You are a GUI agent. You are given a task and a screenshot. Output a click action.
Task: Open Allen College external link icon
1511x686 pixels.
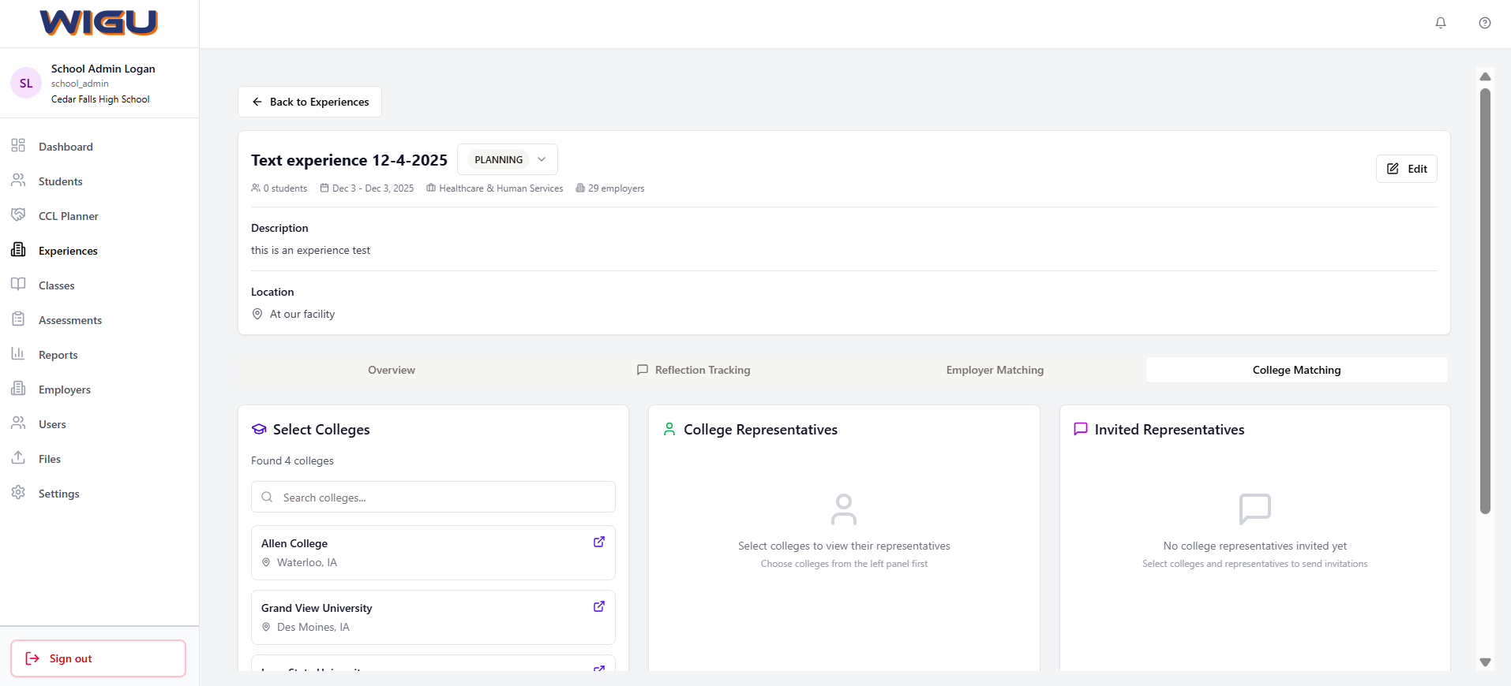coord(598,542)
